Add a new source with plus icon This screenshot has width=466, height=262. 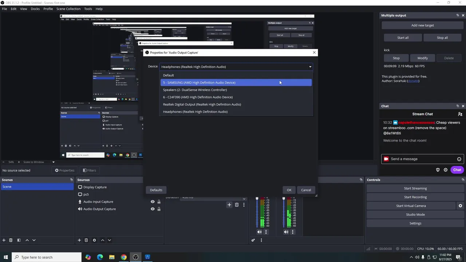pyautogui.click(x=79, y=240)
